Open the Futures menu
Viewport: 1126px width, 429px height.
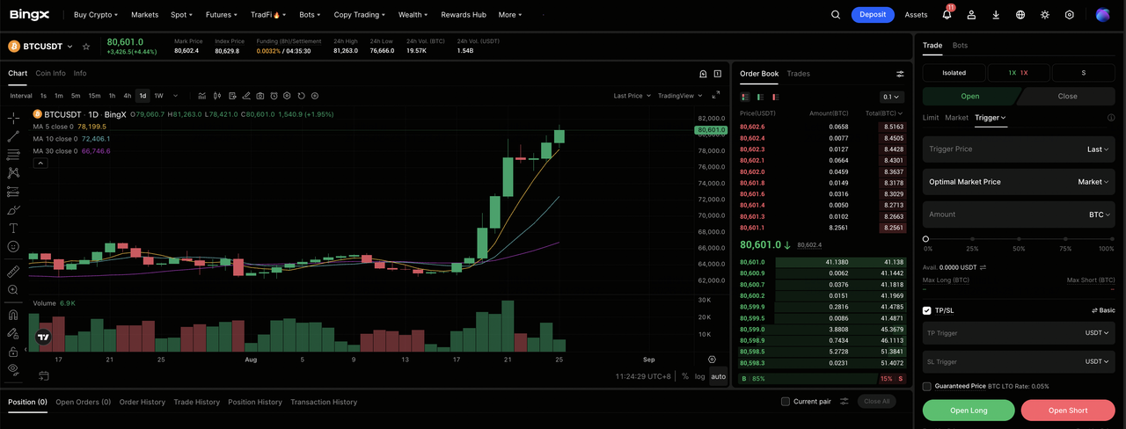(x=220, y=15)
